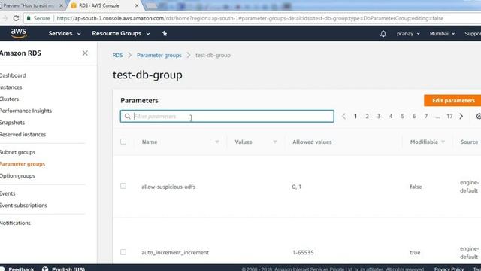Screen dimensions: 481x271
Task: Click the auto_increment_increment parameter name
Action: coord(175,253)
